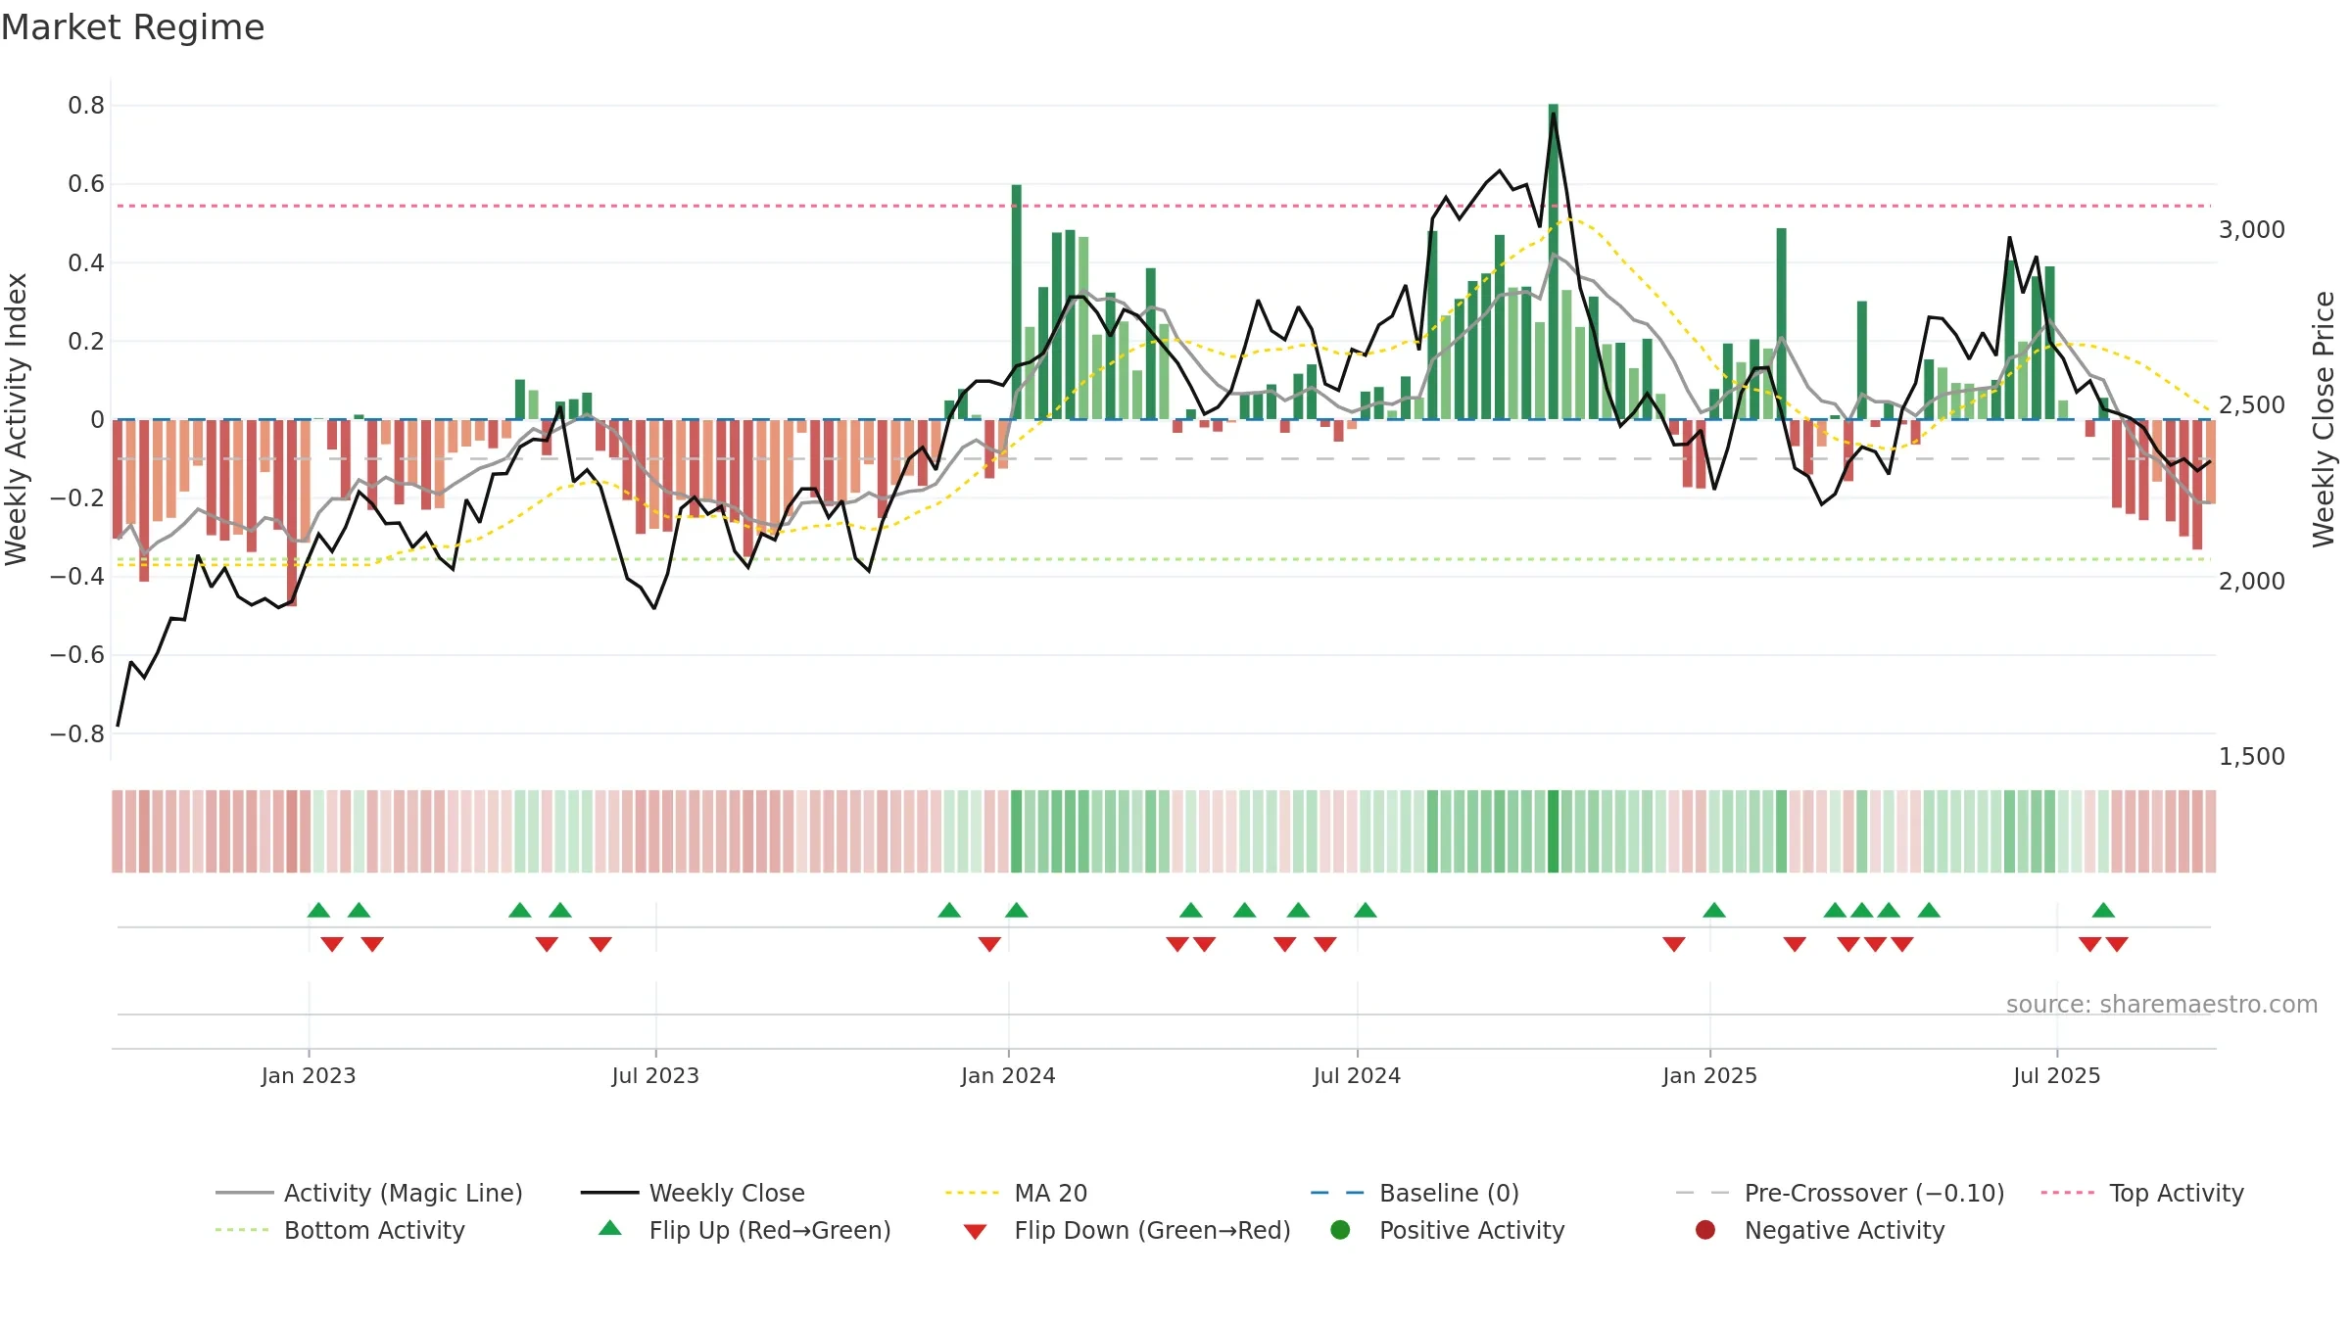
Task: Click the darkest green cell in the regime strip
Action: [x=1554, y=831]
